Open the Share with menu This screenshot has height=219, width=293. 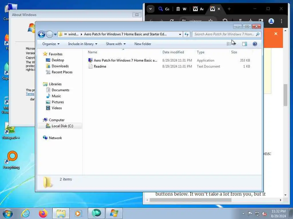coord(116,44)
